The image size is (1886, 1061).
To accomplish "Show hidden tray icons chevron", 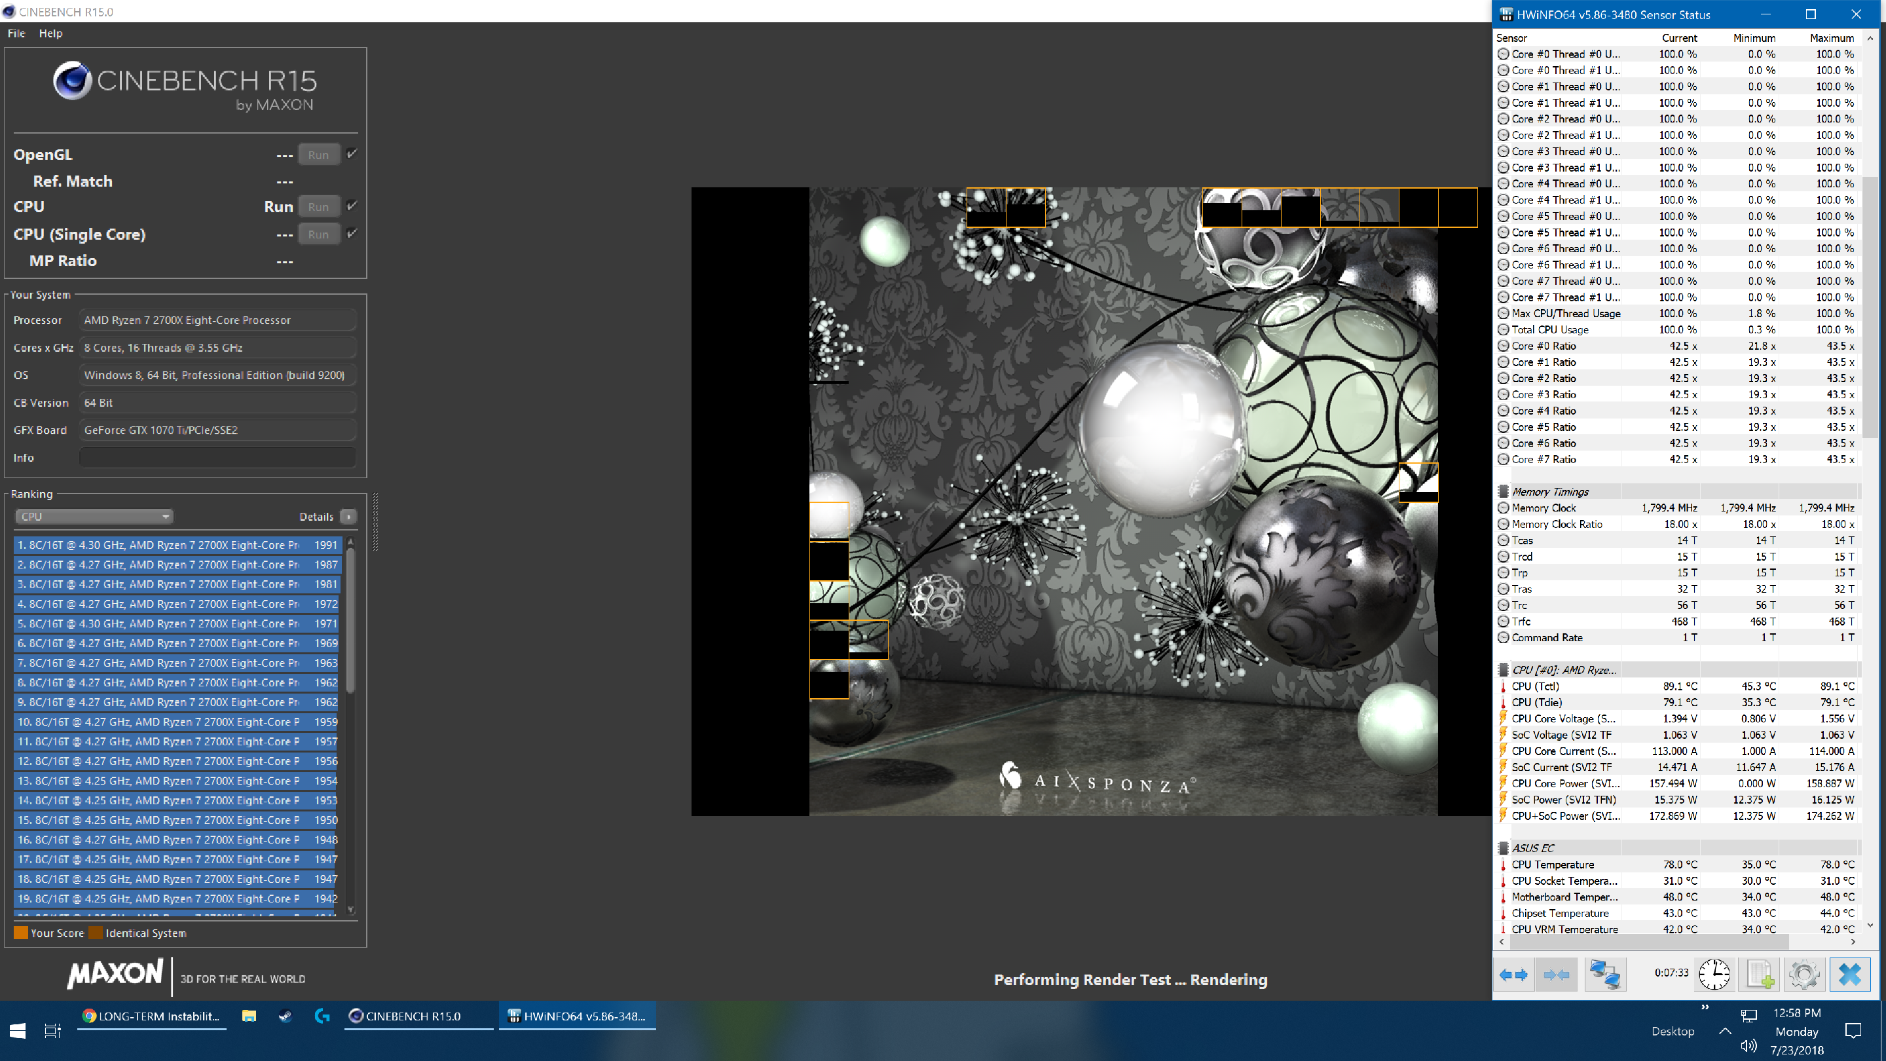I will 1724,1031.
